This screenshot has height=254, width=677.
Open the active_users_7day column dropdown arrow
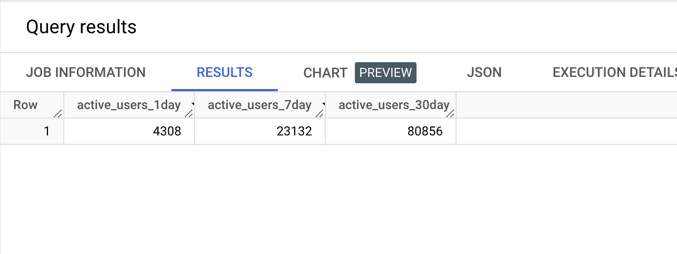pyautogui.click(x=324, y=105)
